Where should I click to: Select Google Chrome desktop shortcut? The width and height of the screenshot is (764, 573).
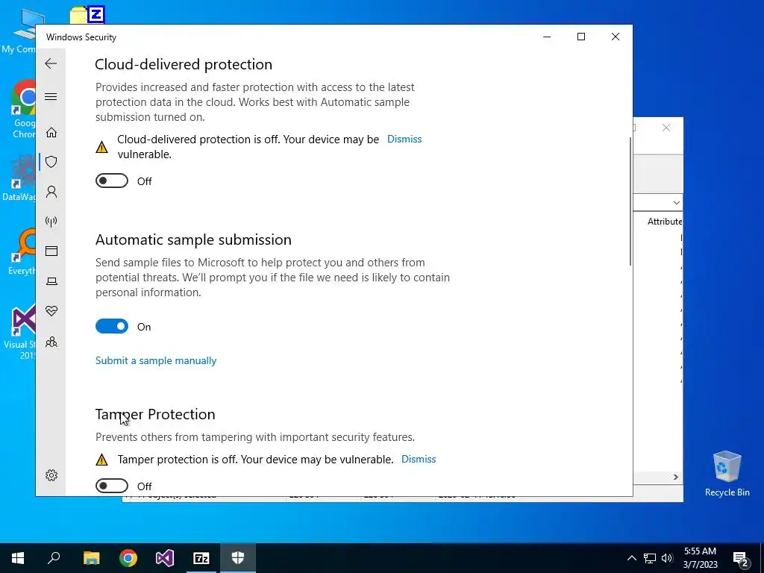pyautogui.click(x=25, y=110)
